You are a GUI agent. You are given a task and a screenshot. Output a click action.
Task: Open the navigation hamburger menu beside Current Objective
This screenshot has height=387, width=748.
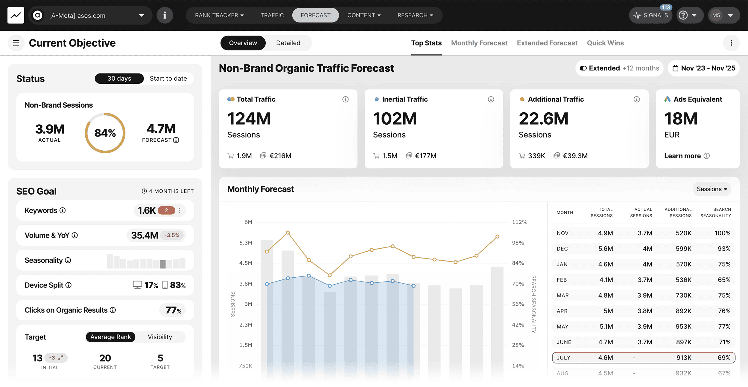click(16, 43)
